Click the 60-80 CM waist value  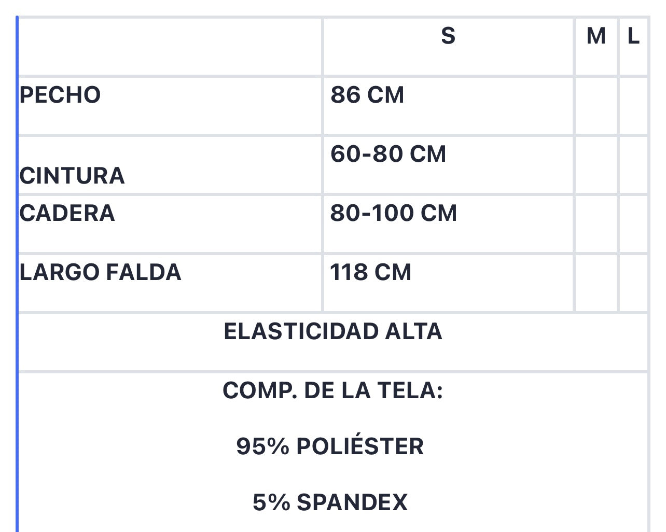point(388,154)
